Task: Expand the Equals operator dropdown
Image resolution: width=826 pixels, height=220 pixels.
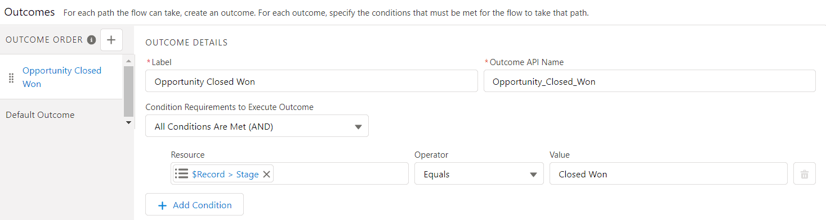Action: pyautogui.click(x=479, y=174)
